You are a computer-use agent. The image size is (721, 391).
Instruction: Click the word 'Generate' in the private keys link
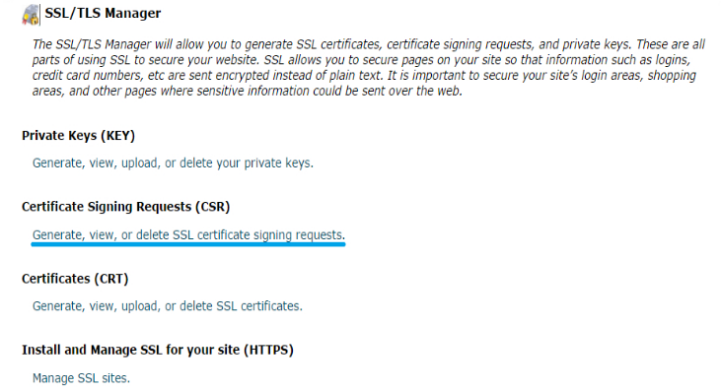(x=57, y=163)
